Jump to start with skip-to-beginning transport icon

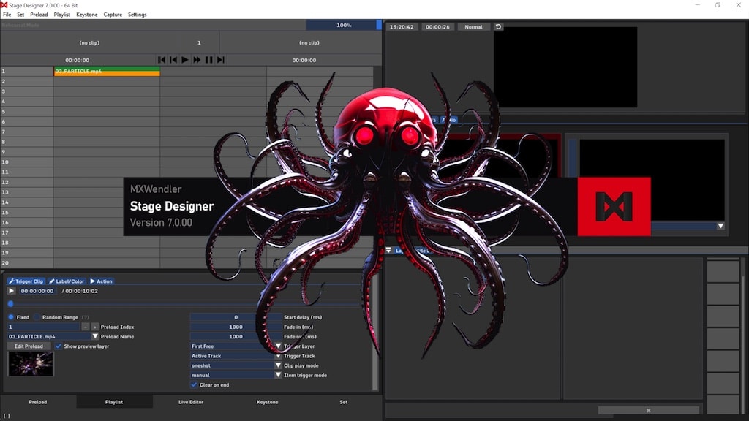coord(162,60)
